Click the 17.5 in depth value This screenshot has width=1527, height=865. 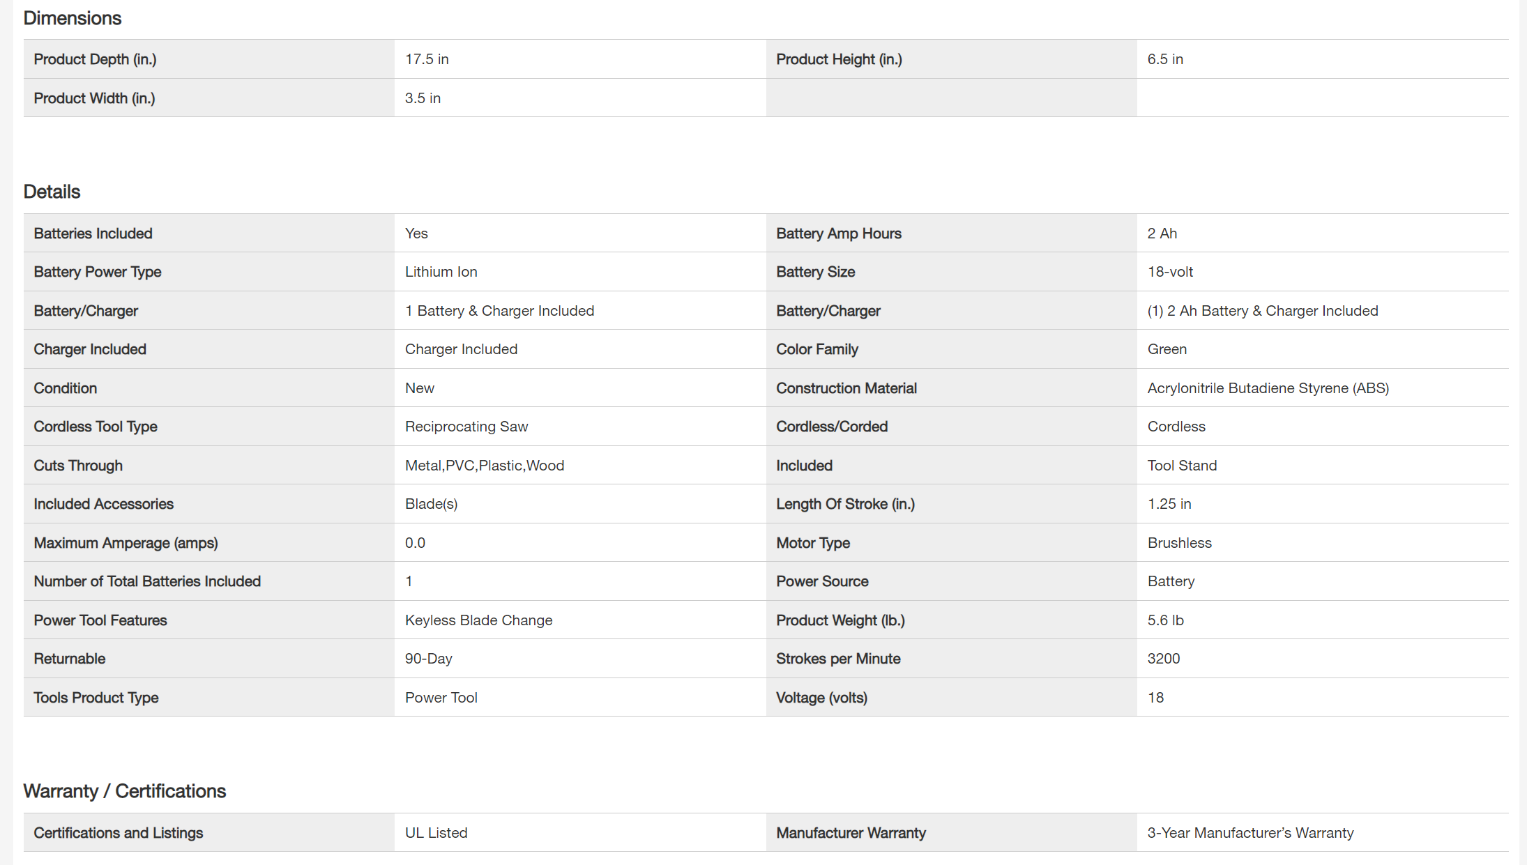pyautogui.click(x=427, y=59)
